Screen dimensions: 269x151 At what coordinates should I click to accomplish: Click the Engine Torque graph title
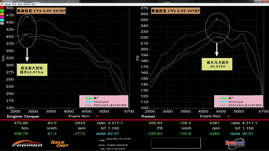(x=23, y=116)
